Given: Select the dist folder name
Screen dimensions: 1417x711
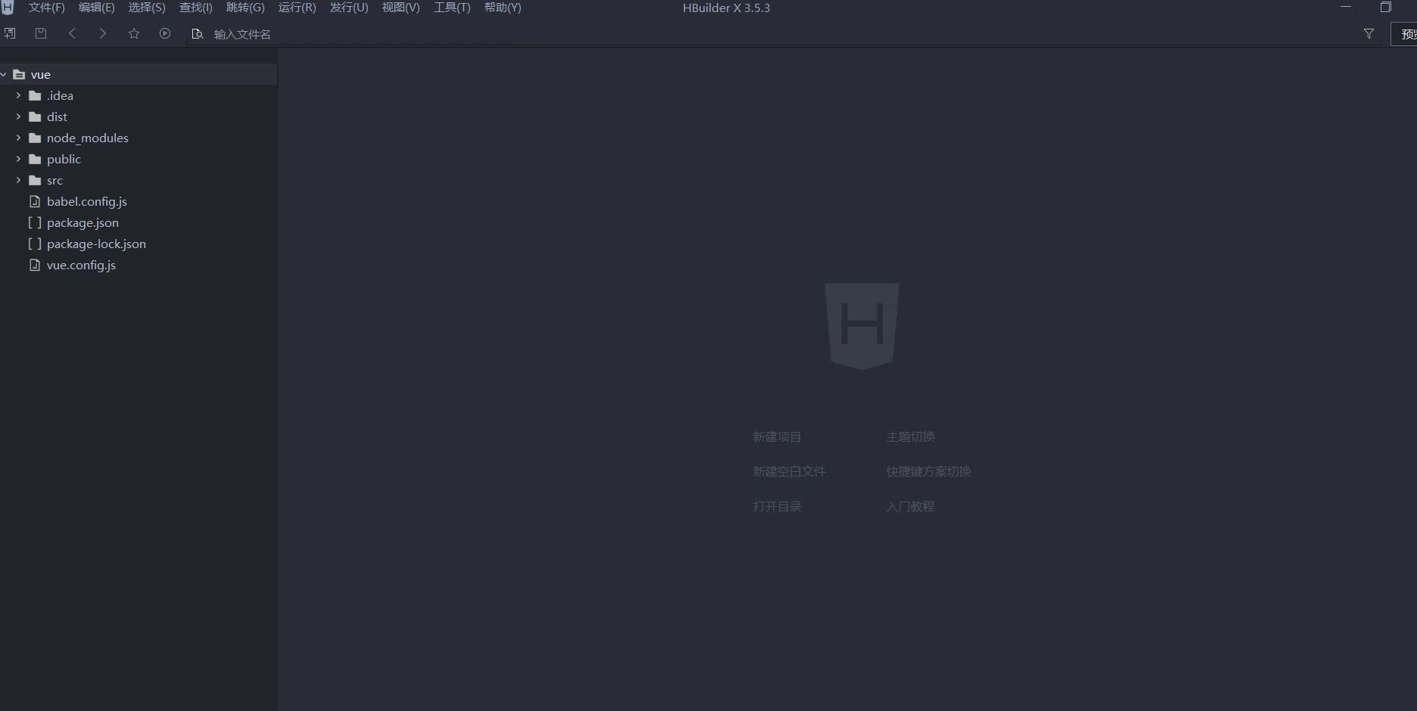Looking at the screenshot, I should 57,117.
